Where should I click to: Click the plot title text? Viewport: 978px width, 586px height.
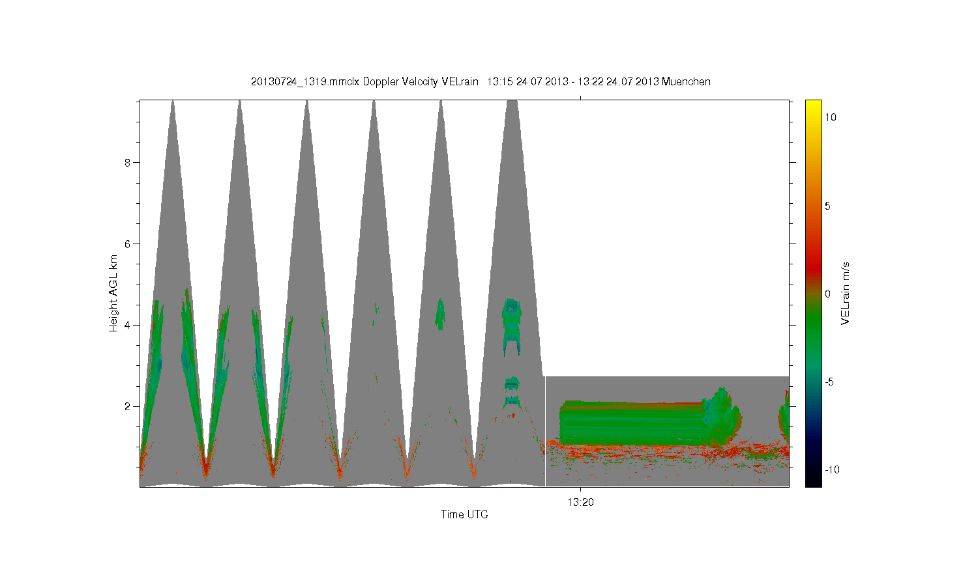(x=481, y=81)
